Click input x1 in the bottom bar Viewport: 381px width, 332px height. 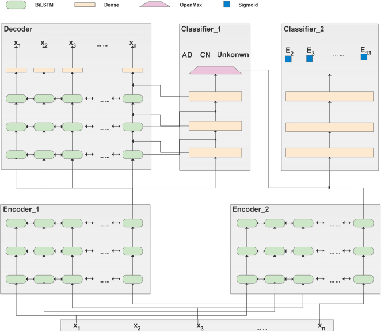tap(77, 326)
